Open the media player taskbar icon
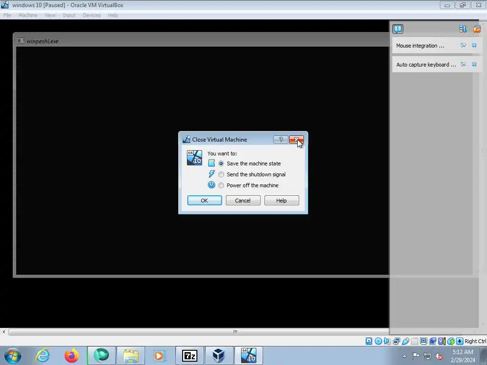487x365 pixels. point(160,355)
